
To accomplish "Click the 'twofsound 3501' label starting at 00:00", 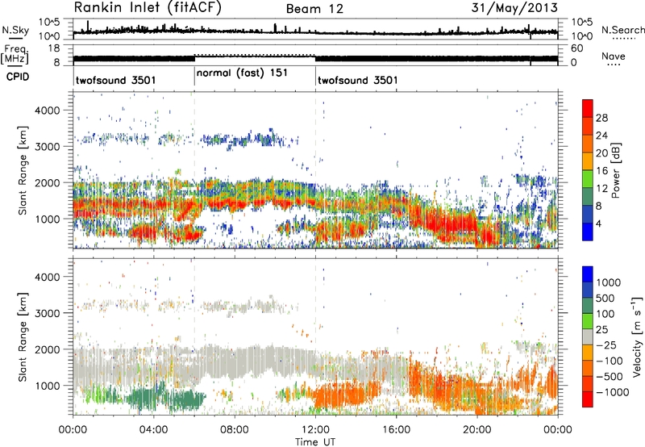I will (x=116, y=80).
